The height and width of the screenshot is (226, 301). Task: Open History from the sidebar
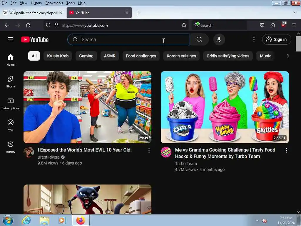[11, 147]
